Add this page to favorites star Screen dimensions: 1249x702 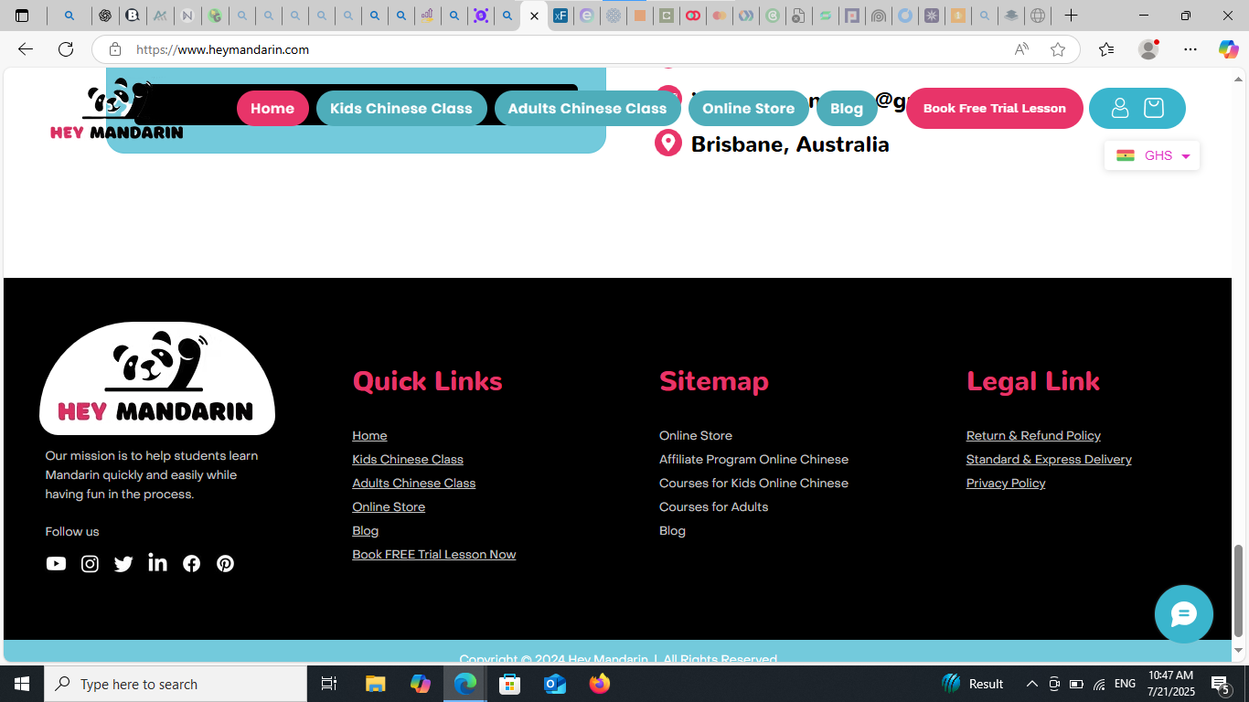[1058, 49]
